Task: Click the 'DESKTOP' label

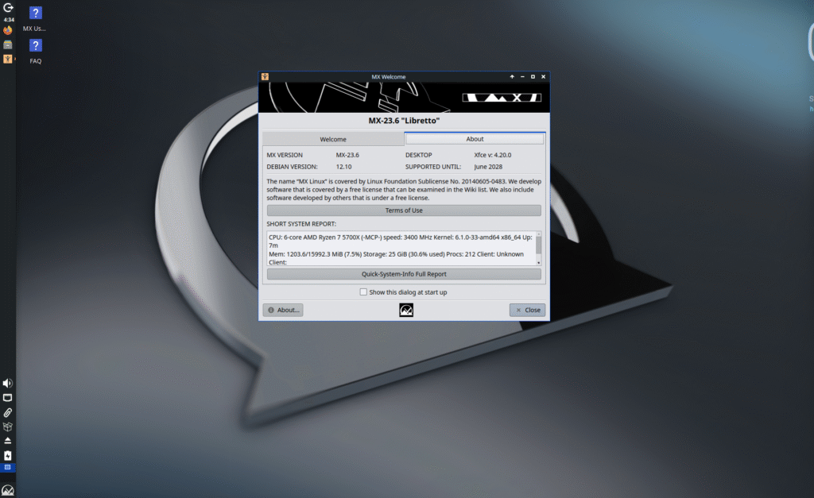Action: [418, 155]
